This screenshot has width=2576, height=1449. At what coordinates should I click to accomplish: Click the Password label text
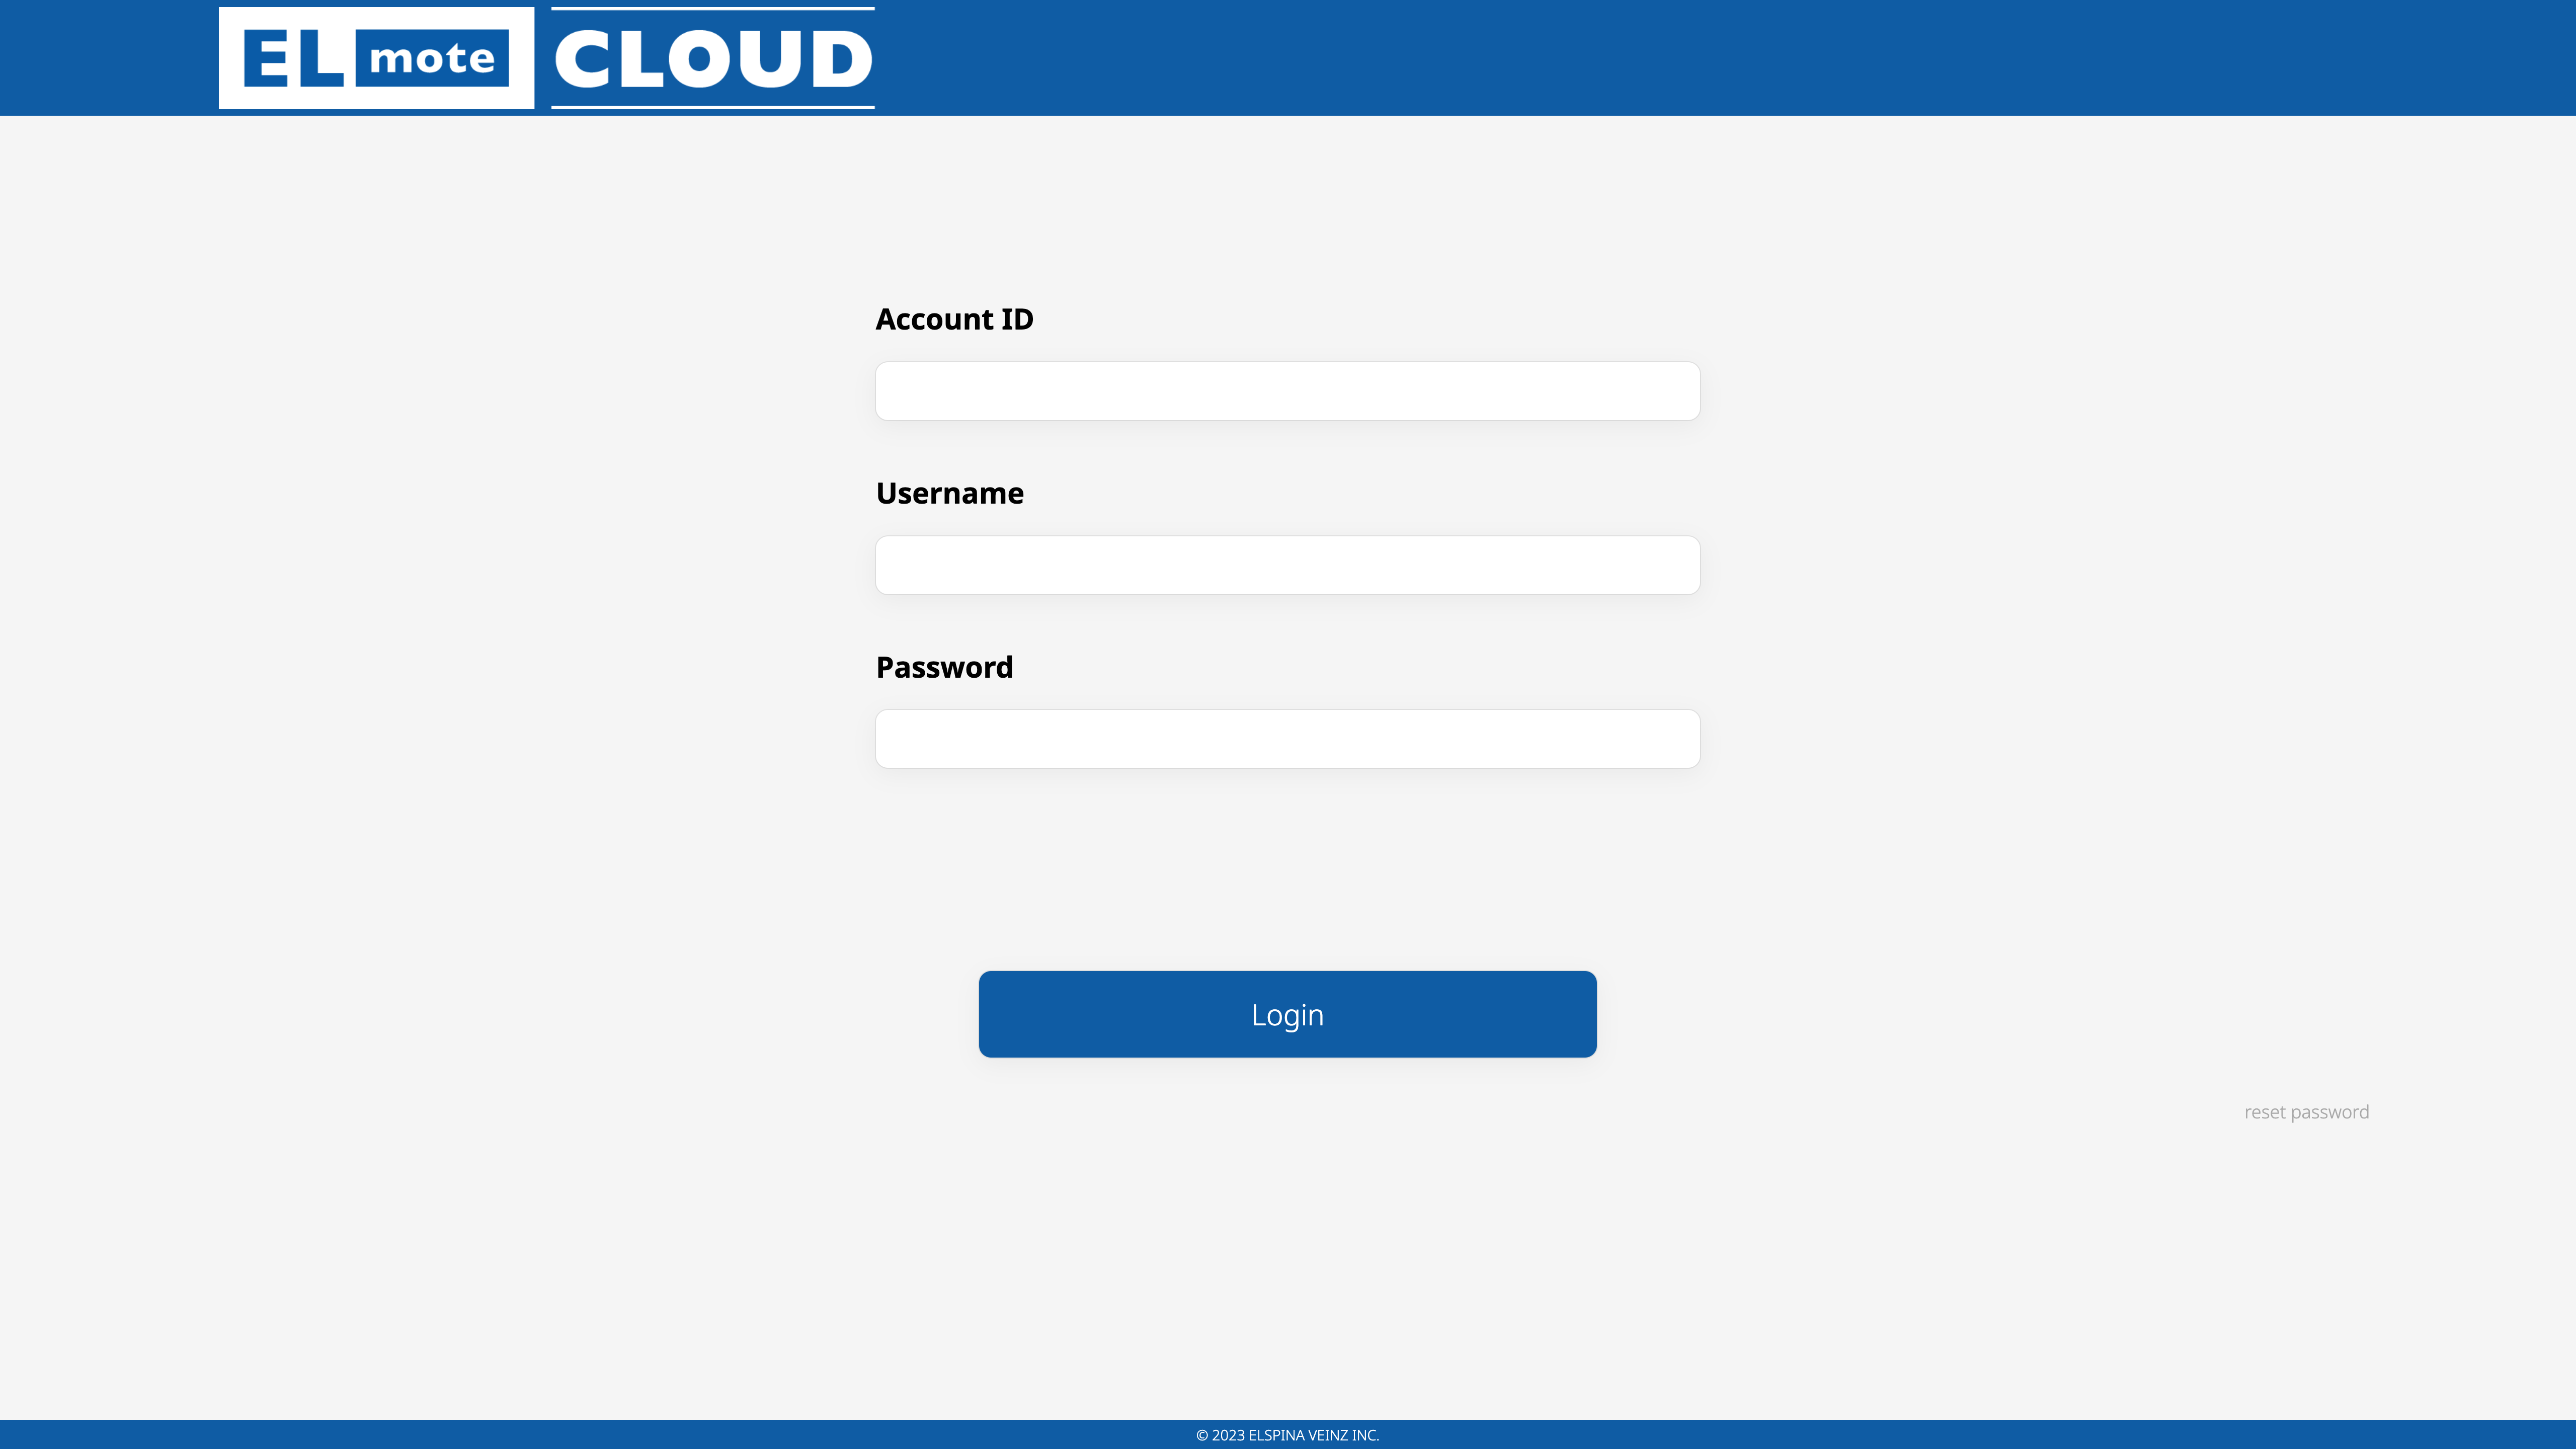(944, 666)
